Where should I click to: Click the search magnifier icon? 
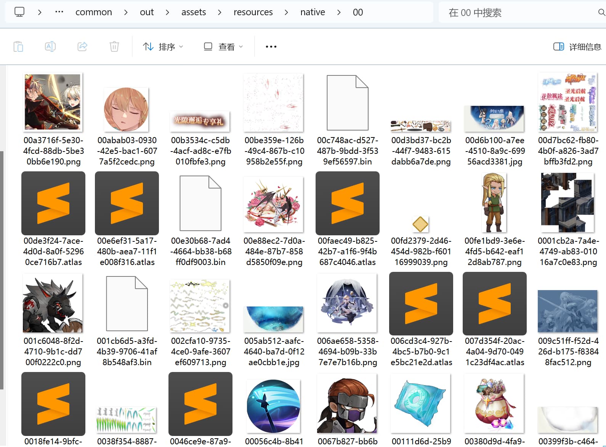point(601,13)
